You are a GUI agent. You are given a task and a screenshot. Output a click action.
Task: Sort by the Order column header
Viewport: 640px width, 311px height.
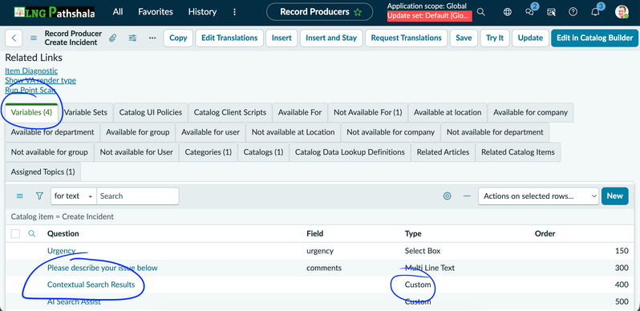(x=545, y=234)
